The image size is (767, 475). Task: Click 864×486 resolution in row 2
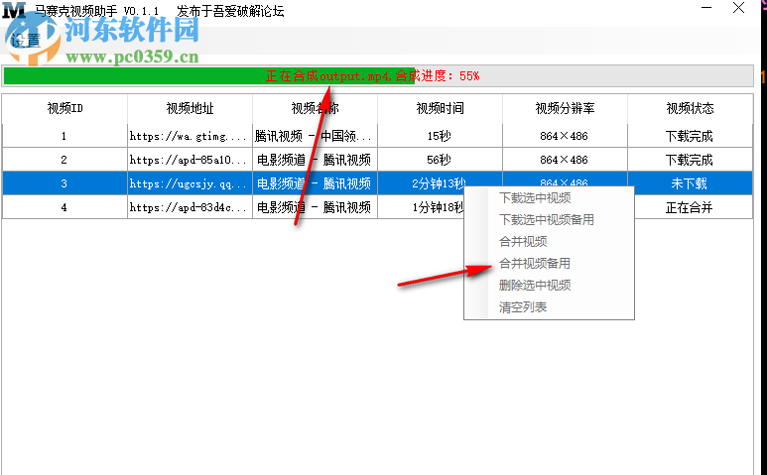pos(565,160)
